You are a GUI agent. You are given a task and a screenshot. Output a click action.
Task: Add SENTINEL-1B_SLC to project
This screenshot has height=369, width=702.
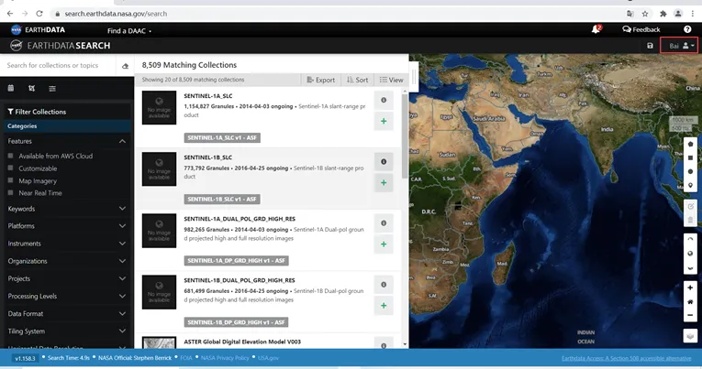click(x=384, y=183)
